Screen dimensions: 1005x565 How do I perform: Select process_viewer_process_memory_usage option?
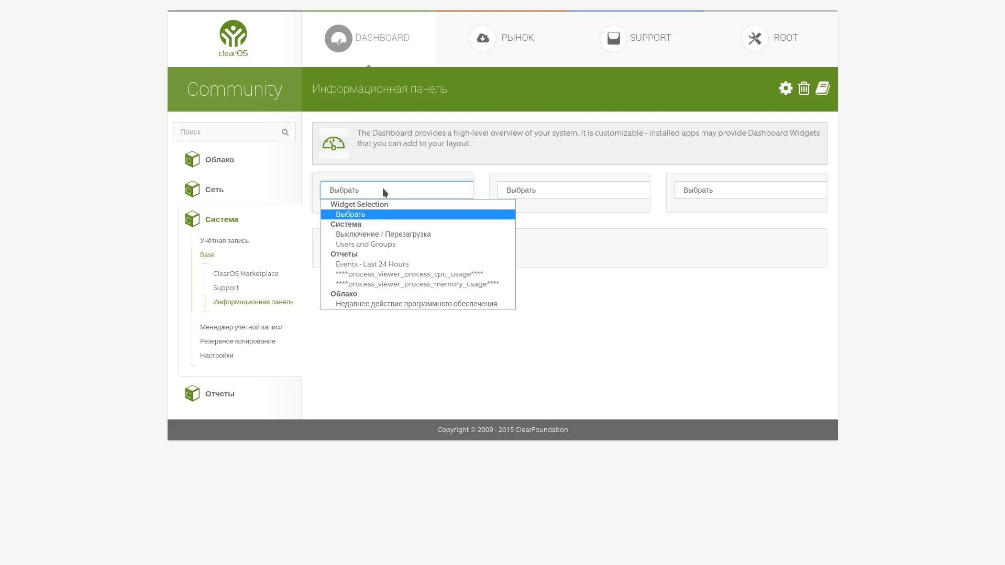click(418, 284)
